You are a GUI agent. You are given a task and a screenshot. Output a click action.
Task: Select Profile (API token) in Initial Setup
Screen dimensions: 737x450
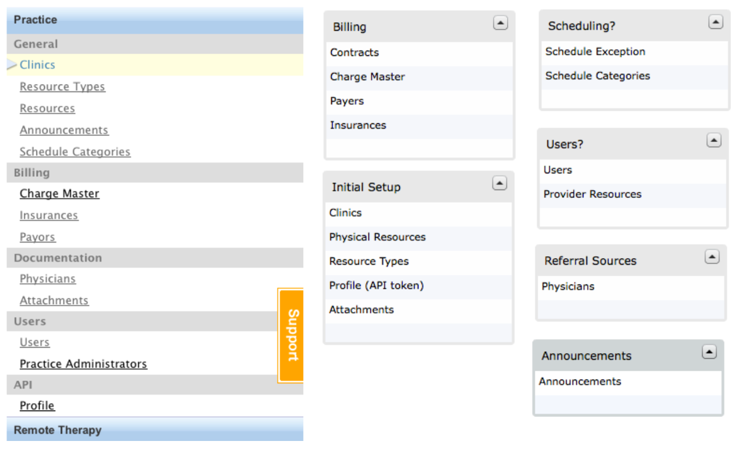(x=376, y=285)
